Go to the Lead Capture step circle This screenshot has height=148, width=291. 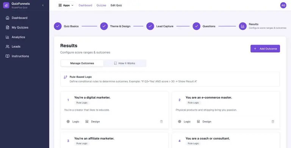pos(150,26)
